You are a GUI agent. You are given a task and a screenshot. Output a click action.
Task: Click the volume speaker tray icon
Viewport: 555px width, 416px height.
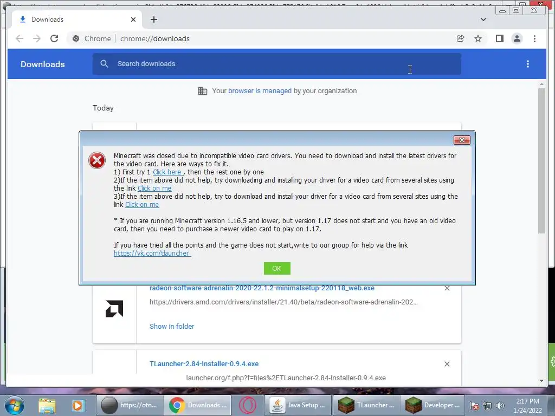point(500,406)
